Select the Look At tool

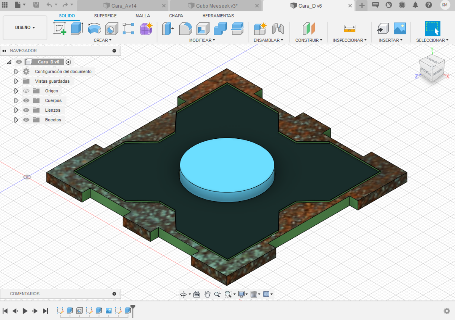[197, 294]
